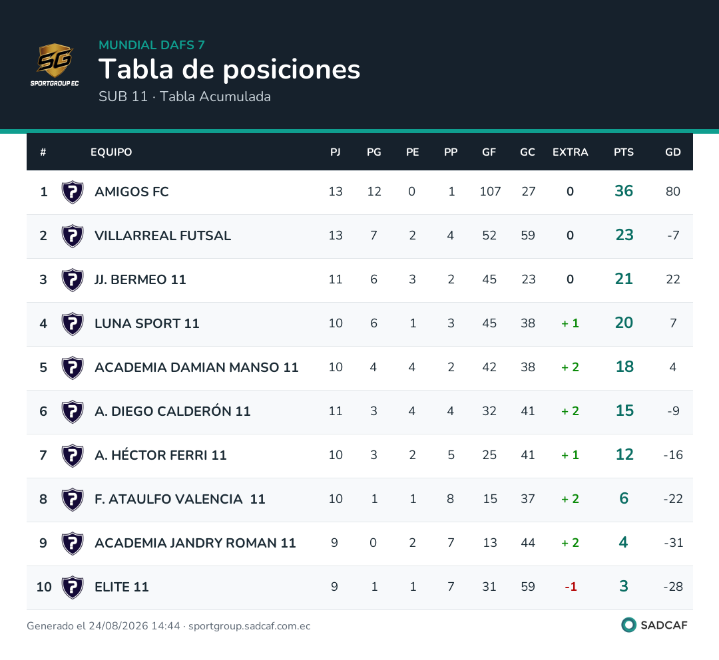Click the MUNDIAL DAFS 7 tournament label

[x=152, y=45]
